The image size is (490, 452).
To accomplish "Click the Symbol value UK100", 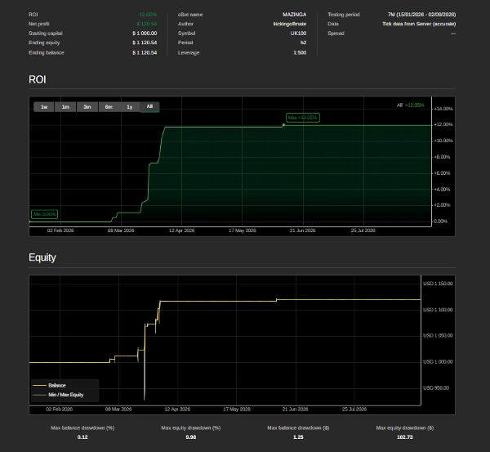I will tap(298, 34).
